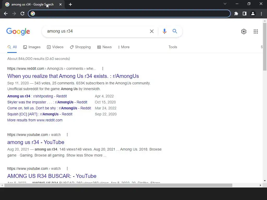
Task: Open 'Skyler was the imposter' Reddit link
Action: tap(47, 102)
